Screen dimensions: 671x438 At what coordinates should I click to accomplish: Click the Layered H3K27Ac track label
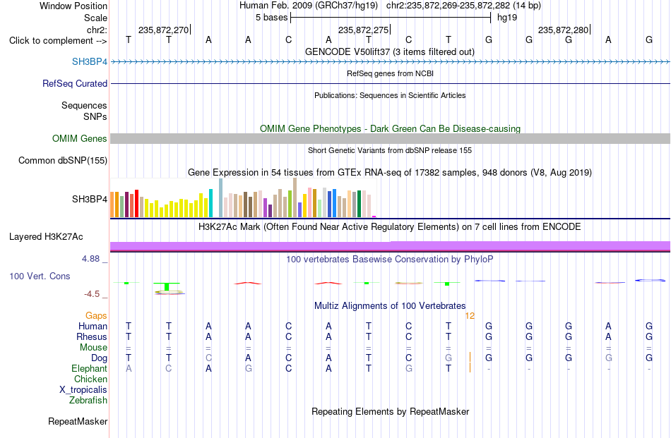(46, 237)
